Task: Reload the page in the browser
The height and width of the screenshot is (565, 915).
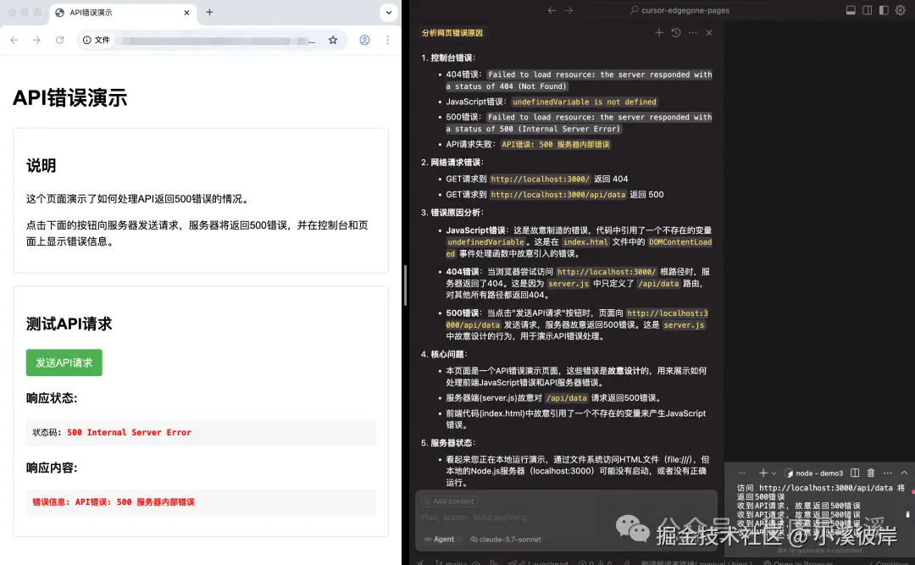Action: click(x=58, y=39)
